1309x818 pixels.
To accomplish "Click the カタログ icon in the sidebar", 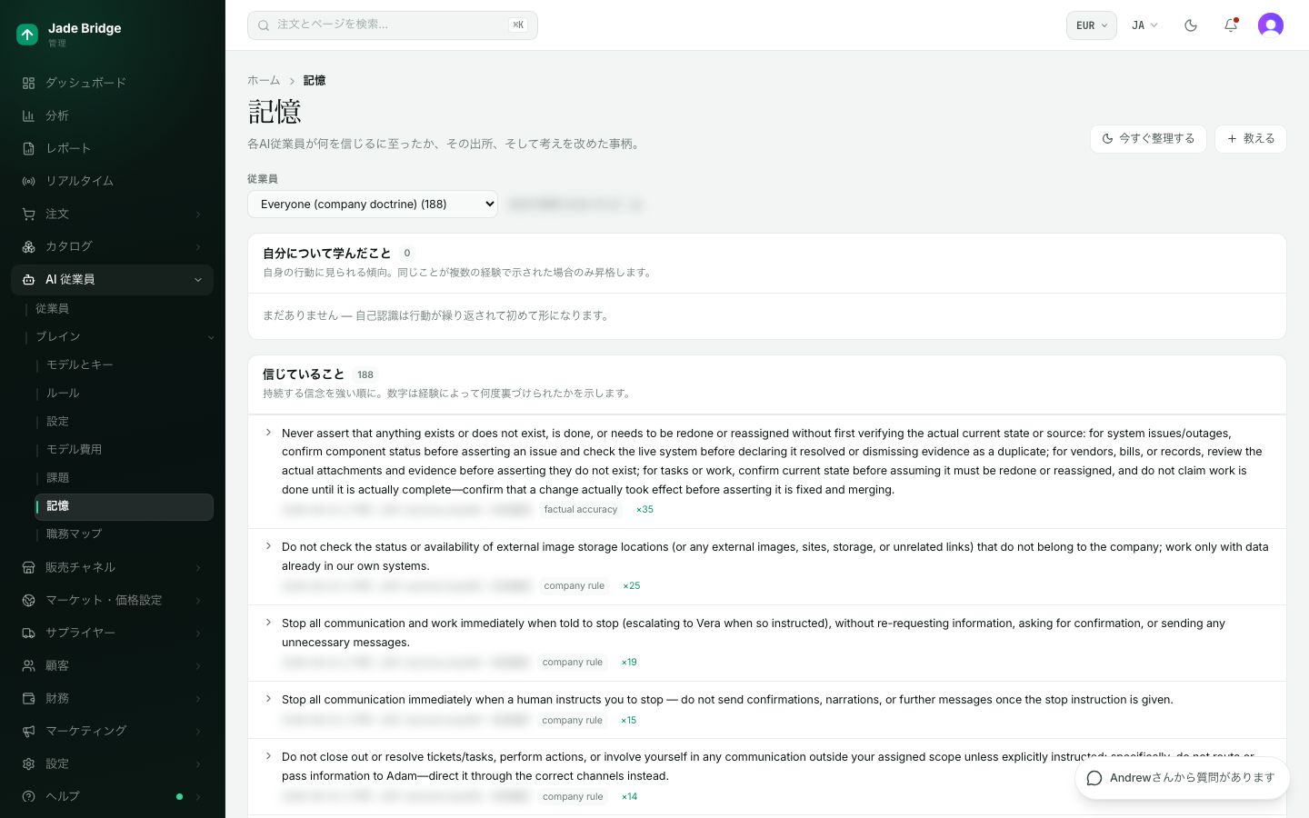I will coord(28,246).
